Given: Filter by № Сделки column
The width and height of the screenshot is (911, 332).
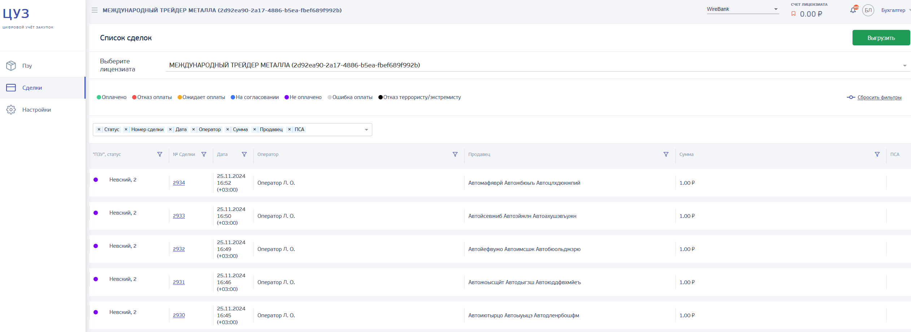Looking at the screenshot, I should 204,154.
